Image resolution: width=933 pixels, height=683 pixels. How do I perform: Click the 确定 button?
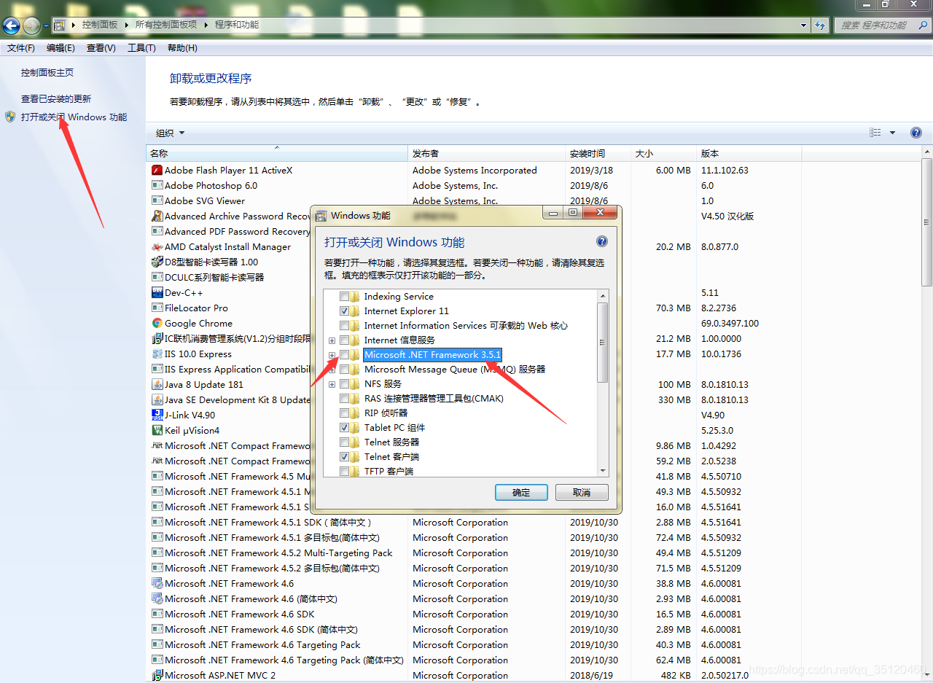click(x=521, y=492)
